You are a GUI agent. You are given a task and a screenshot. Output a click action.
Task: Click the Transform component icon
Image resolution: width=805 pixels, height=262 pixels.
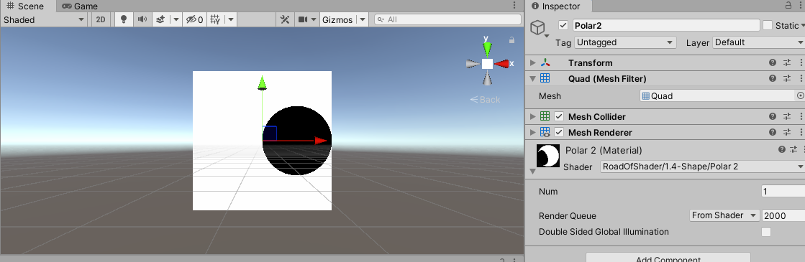pos(545,62)
